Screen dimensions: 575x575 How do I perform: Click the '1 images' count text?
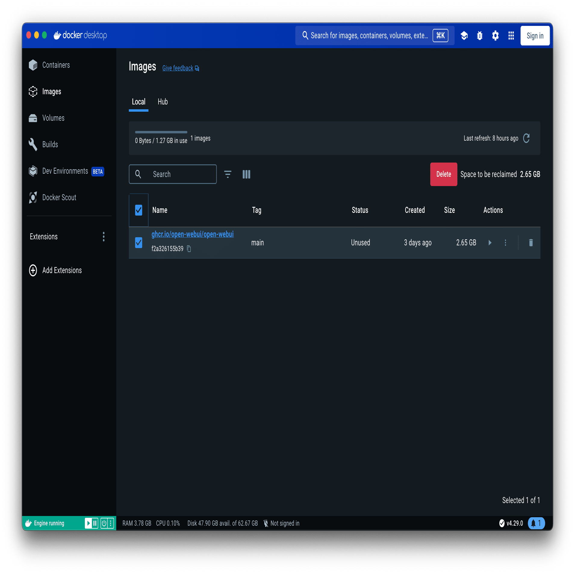[200, 138]
